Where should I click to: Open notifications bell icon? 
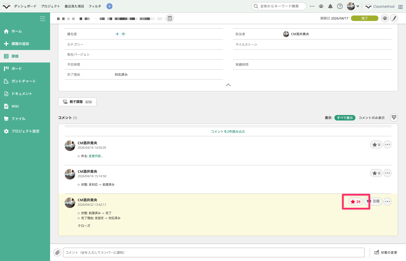(330, 6)
